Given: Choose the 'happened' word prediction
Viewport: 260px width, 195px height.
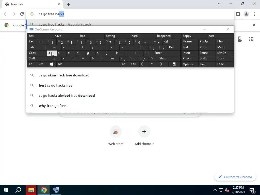Looking at the screenshot, I should click(169, 36).
